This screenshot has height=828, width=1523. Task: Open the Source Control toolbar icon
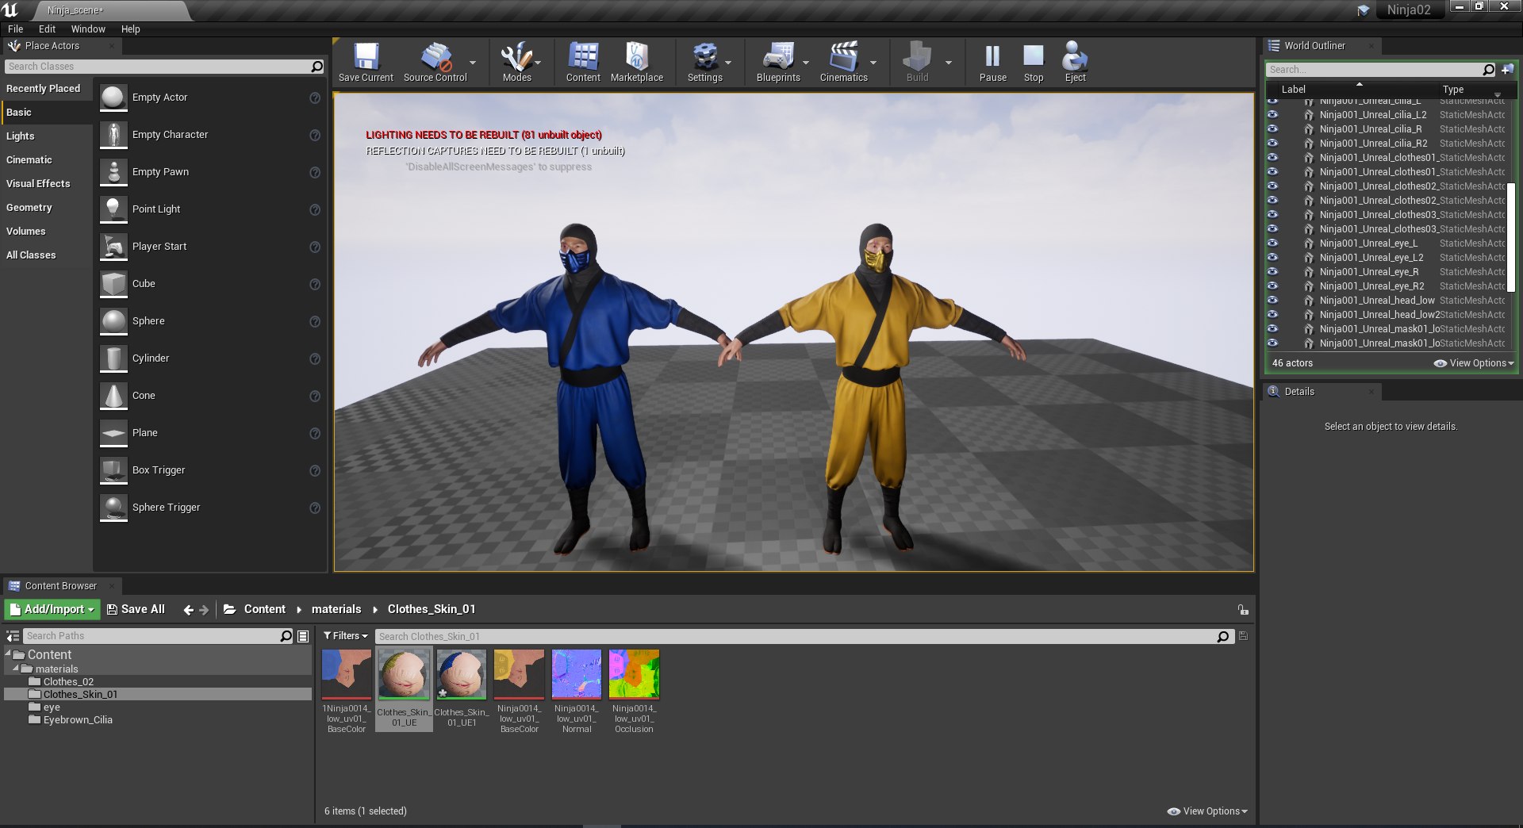pyautogui.click(x=435, y=57)
